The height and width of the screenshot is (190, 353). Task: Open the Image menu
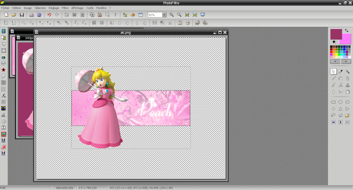coord(28,8)
